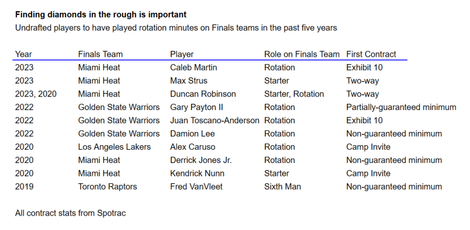This screenshot has height=230, width=470.
Task: Select the Derrick Jones Jr. cell
Action: click(x=201, y=160)
